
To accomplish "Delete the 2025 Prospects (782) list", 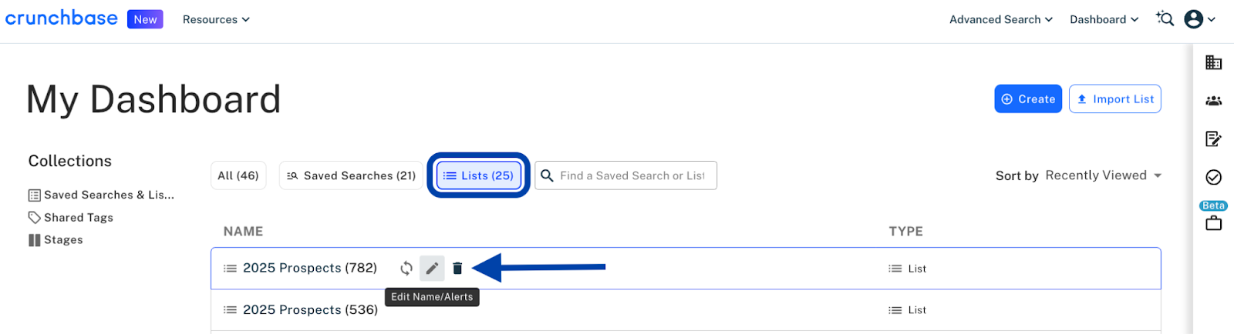I will pos(457,269).
